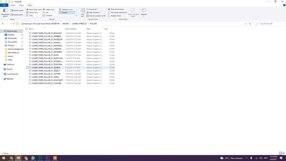
Task: Open the Navigation pane dropdown
Action: (5, 13)
